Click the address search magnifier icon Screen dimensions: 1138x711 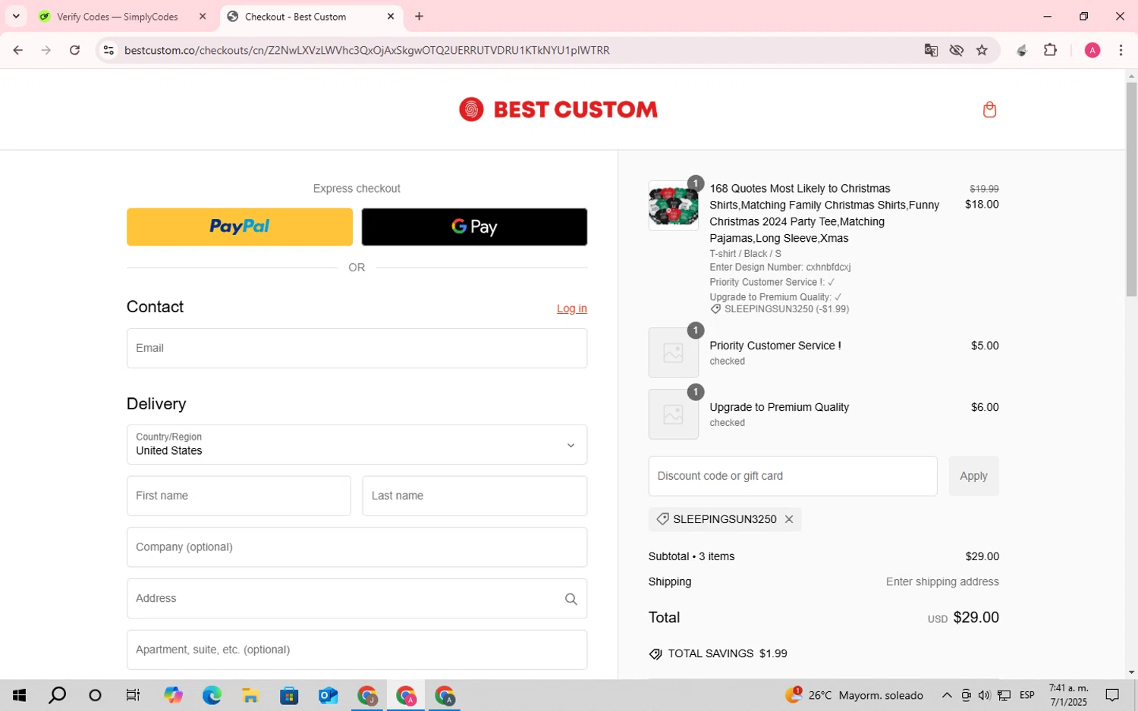click(x=571, y=599)
